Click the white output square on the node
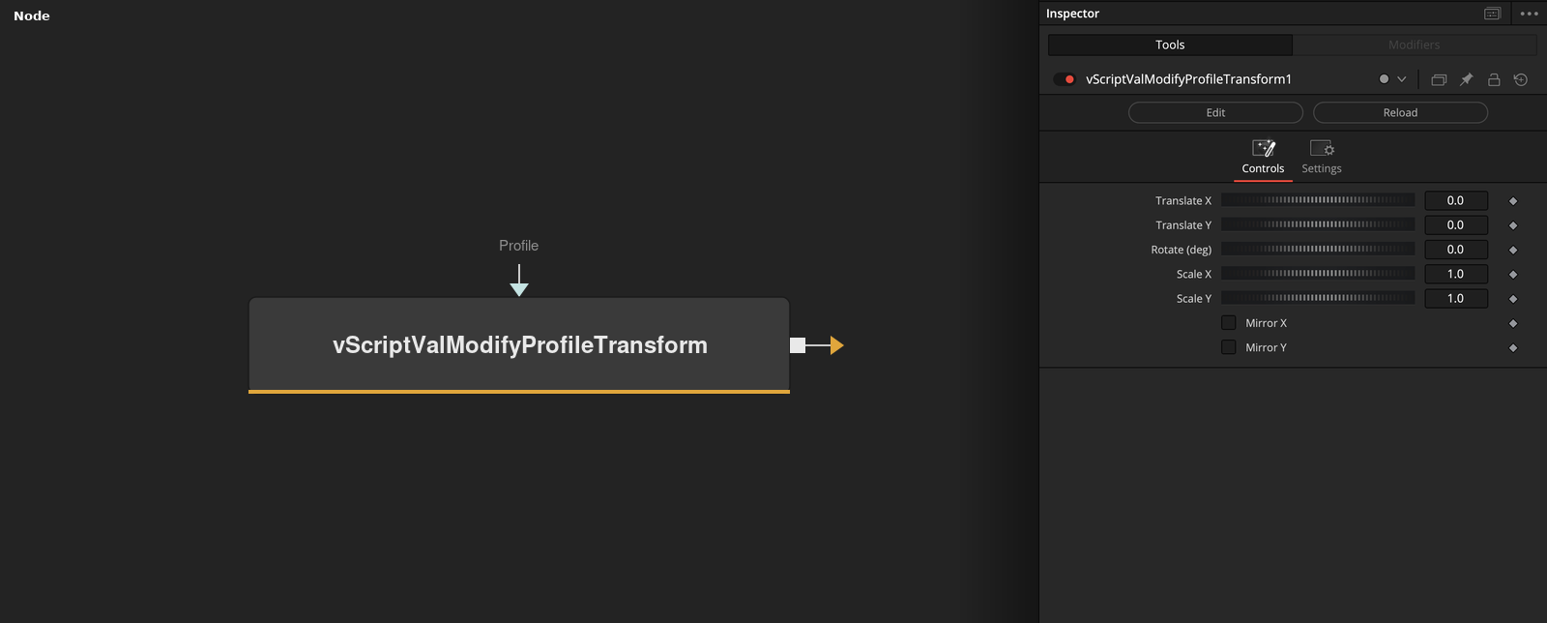1547x623 pixels. coord(798,345)
